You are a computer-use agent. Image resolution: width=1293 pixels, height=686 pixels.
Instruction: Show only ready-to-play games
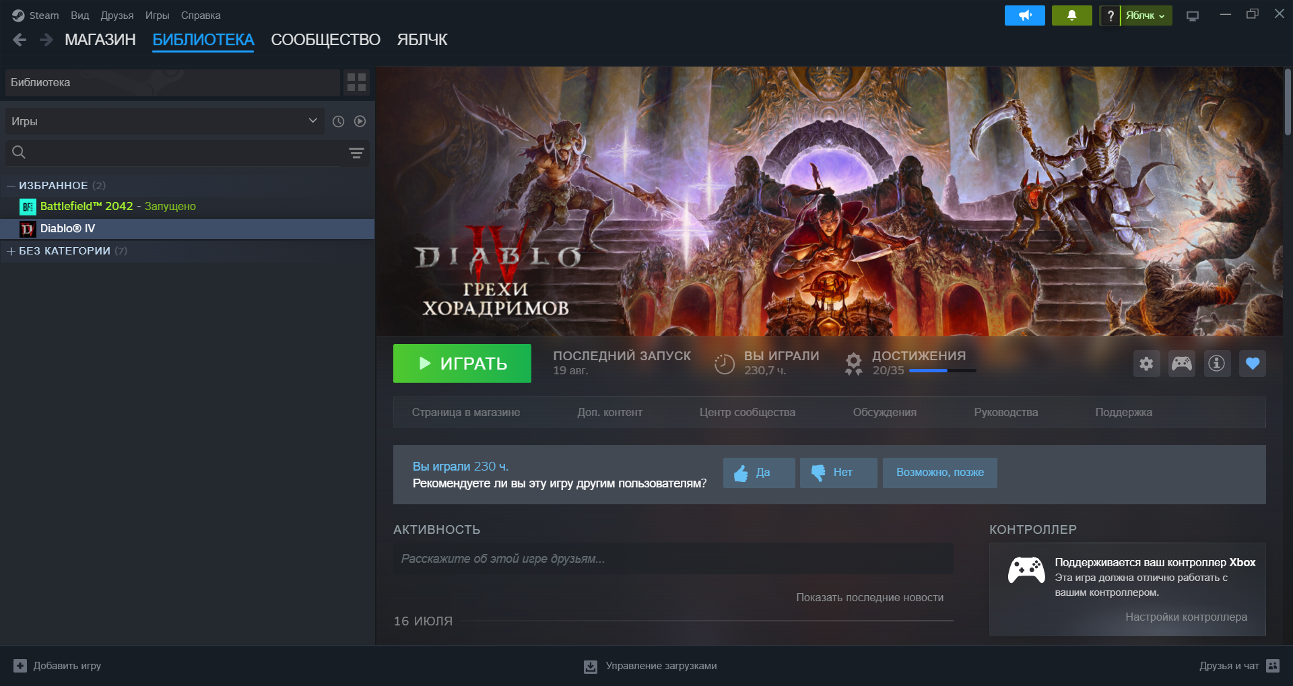(360, 121)
